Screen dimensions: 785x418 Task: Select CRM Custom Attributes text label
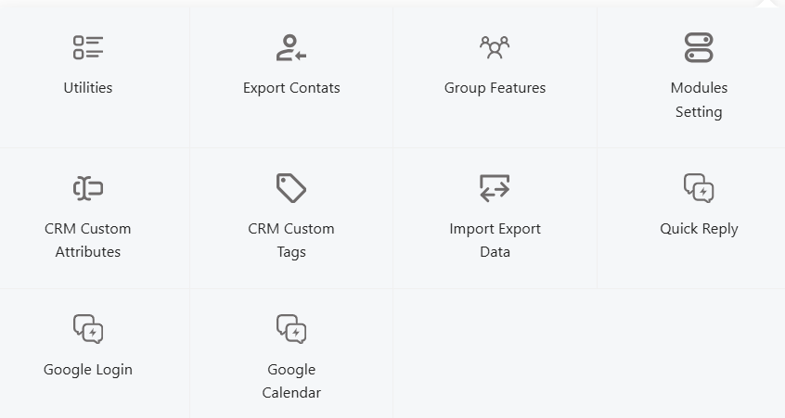(88, 240)
